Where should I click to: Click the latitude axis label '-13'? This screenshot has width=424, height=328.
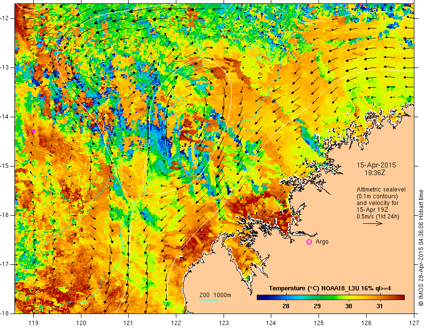5,68
